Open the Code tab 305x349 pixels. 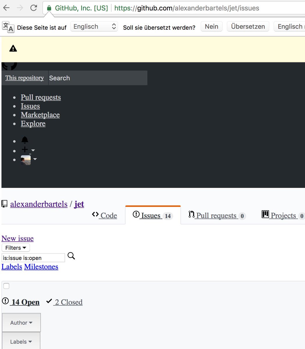[104, 215]
